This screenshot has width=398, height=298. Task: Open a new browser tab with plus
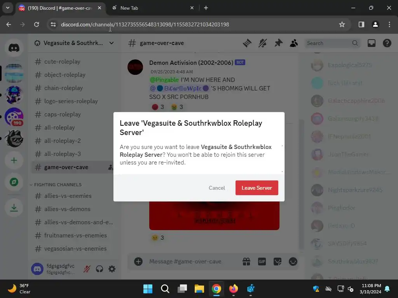(206, 8)
